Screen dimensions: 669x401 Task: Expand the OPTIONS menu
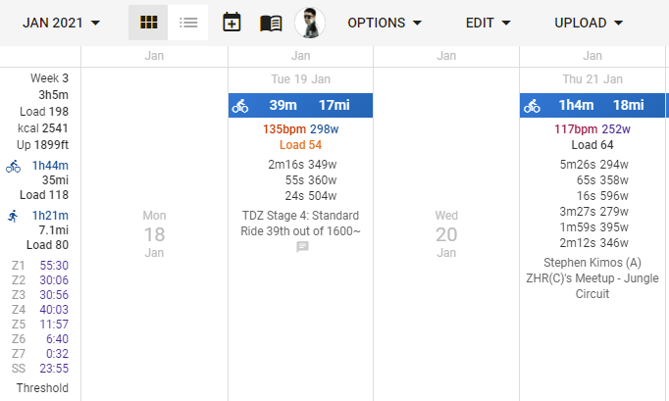(x=385, y=22)
